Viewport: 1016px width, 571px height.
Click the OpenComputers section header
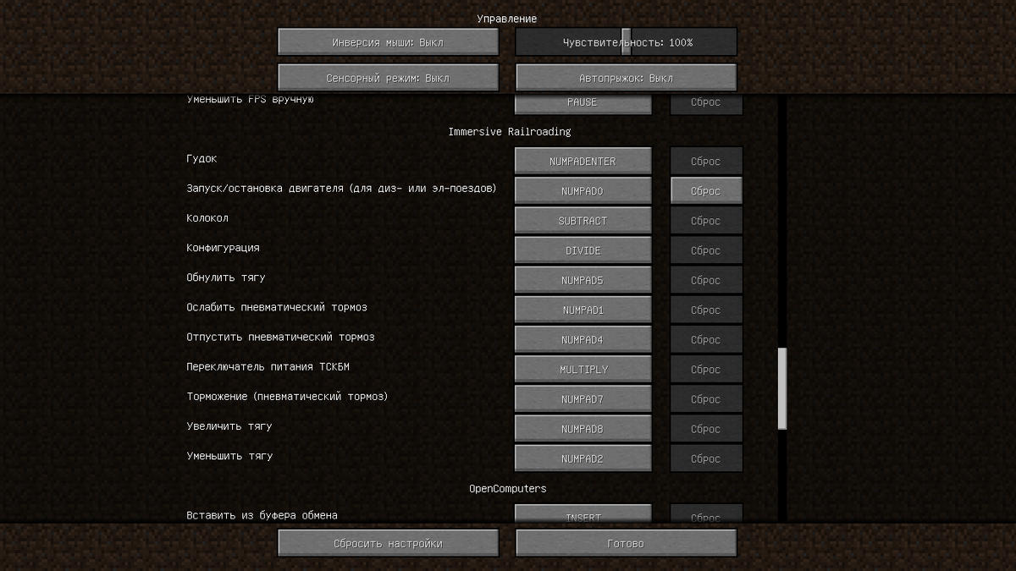tap(508, 489)
